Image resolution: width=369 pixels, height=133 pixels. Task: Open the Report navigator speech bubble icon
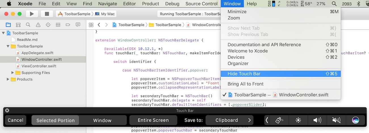click(x=78, y=25)
